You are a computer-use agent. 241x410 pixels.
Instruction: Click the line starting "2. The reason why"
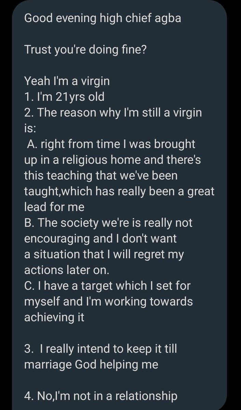113,113
